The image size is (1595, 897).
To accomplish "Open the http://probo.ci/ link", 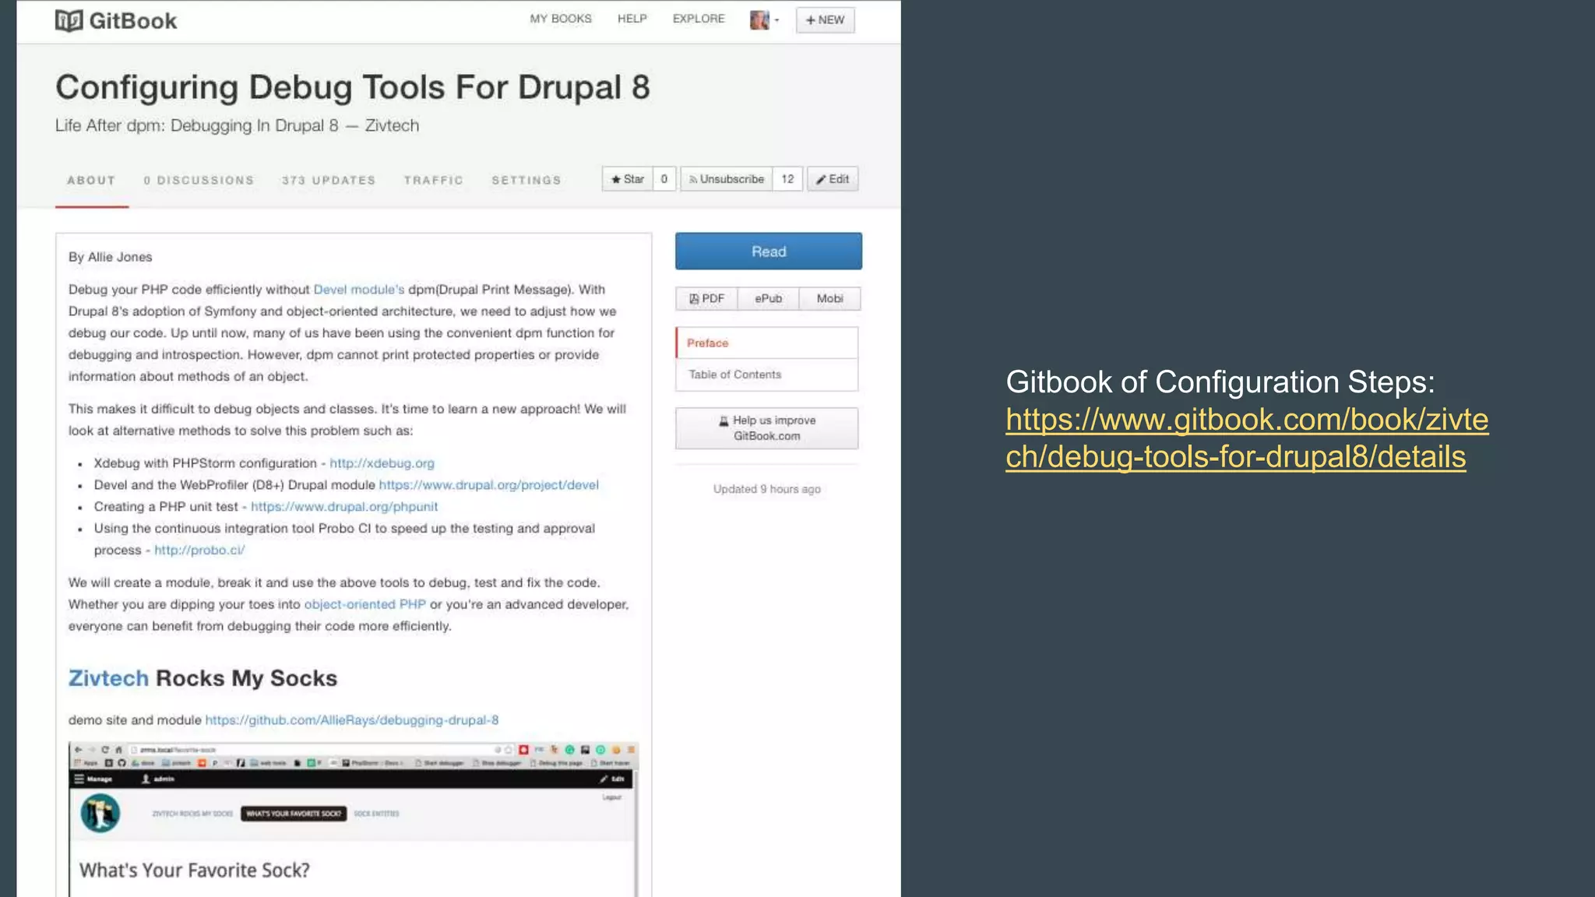I will [199, 551].
